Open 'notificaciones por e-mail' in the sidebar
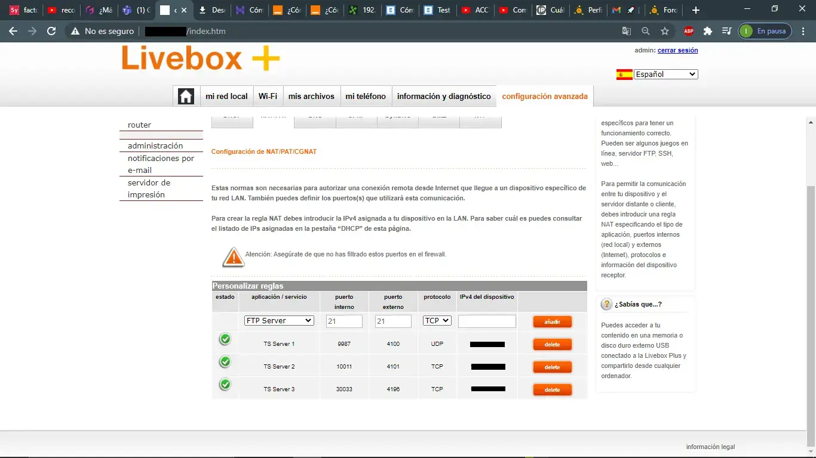This screenshot has height=458, width=816. tap(161, 164)
